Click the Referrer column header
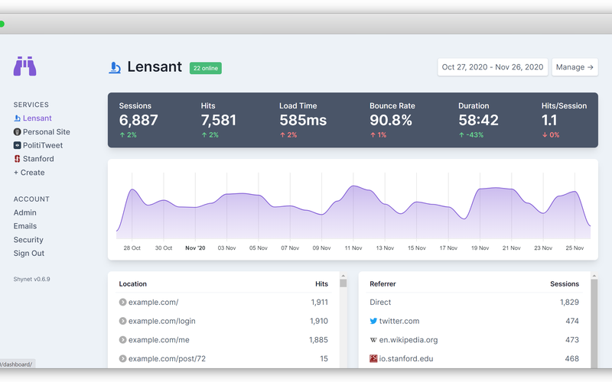 click(x=382, y=283)
